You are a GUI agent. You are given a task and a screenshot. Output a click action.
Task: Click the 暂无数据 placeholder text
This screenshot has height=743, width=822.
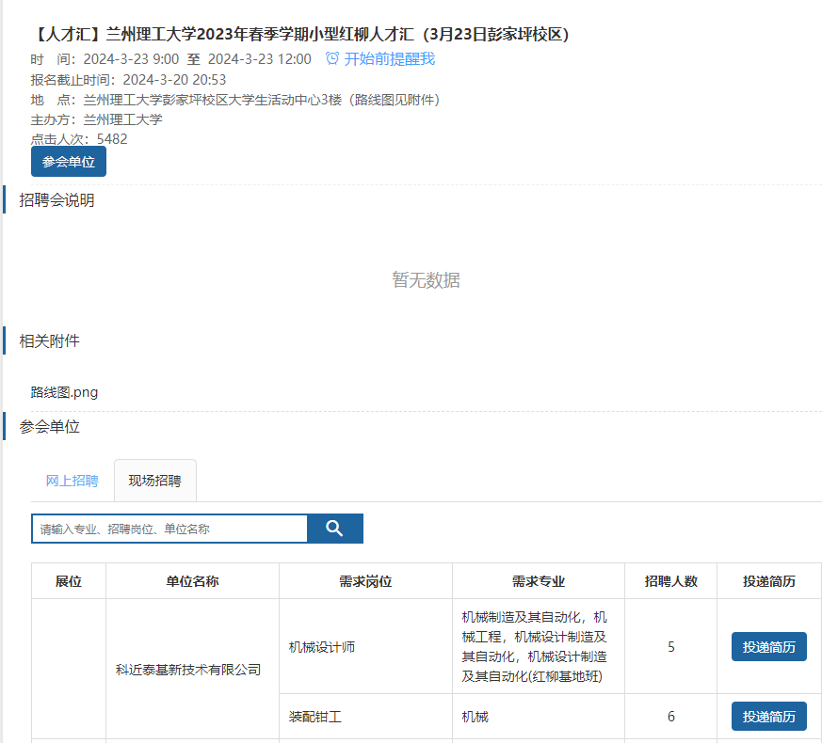tap(426, 280)
